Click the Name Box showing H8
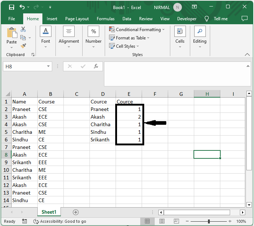254x226 pixels. [24, 67]
